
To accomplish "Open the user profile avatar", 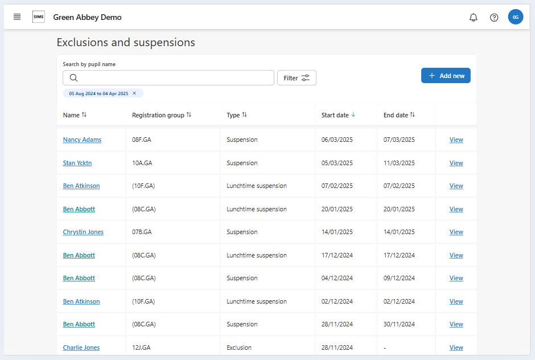I will click(515, 17).
